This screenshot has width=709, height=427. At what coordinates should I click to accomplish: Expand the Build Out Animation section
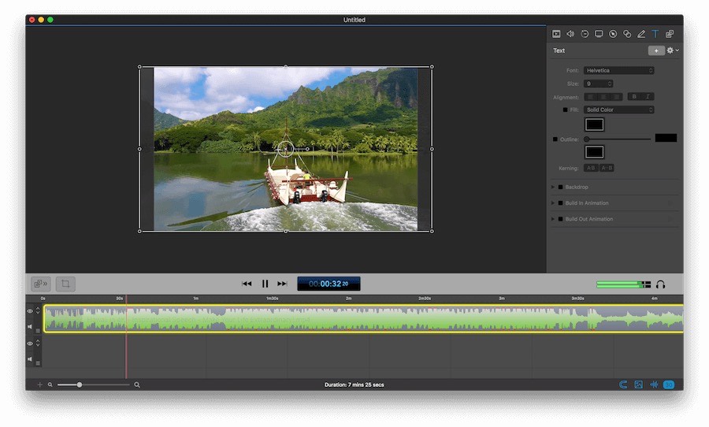point(552,219)
